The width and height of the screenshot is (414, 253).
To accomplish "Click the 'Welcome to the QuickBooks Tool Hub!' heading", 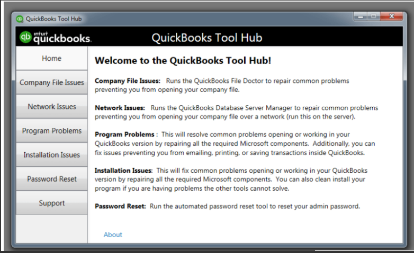I will (x=183, y=61).
